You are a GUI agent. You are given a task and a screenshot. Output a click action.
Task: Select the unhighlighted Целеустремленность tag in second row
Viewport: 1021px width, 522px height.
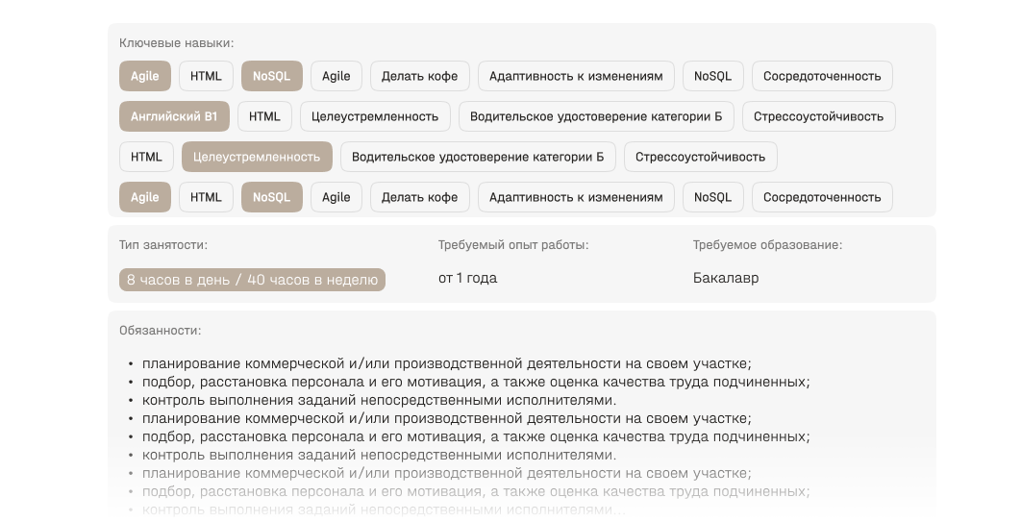click(375, 116)
